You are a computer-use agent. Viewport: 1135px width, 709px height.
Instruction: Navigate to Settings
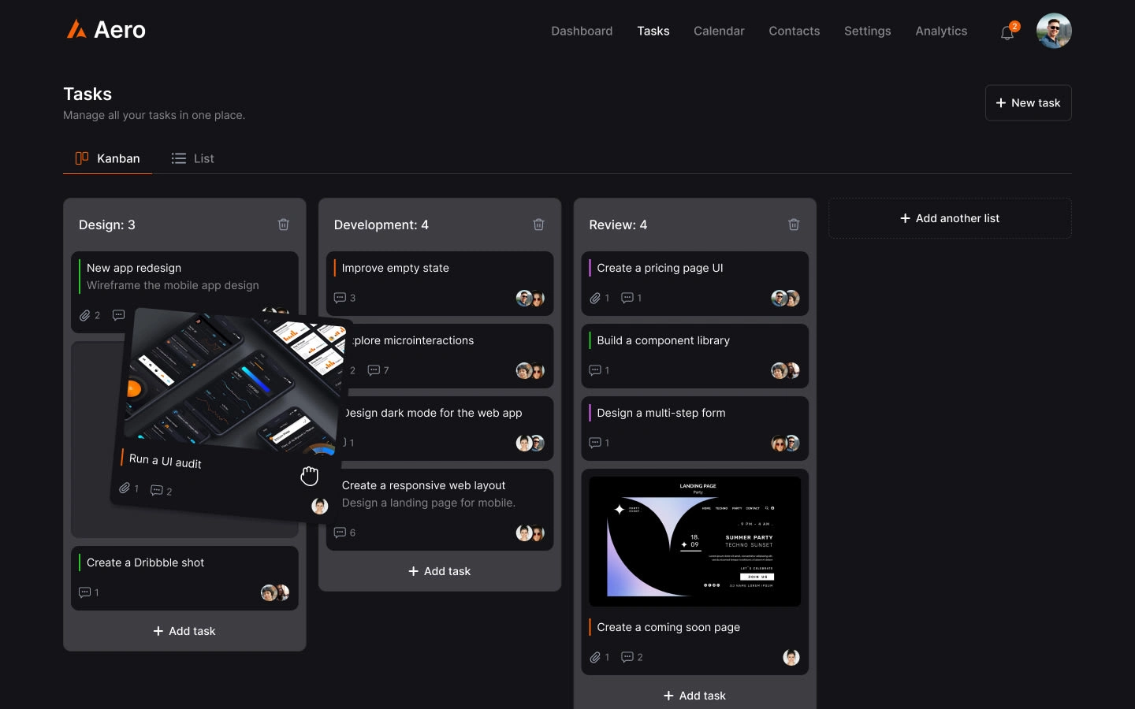pyautogui.click(x=868, y=31)
